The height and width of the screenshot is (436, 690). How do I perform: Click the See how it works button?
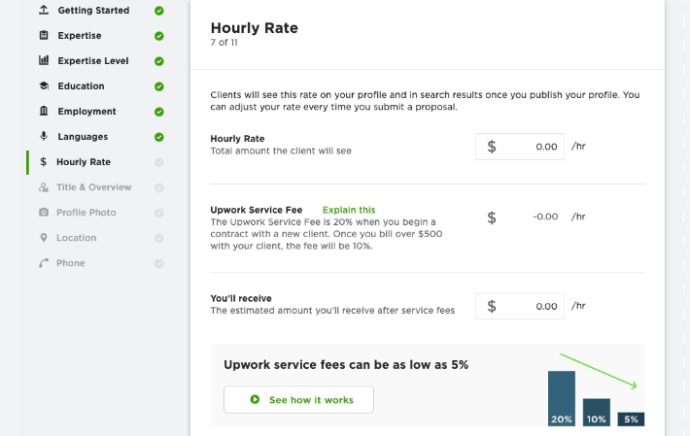pos(298,399)
